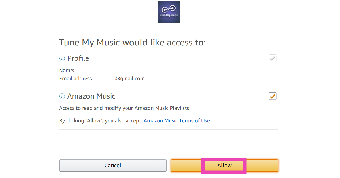This screenshot has height=178, width=340.
Task: Click the divider line below the Profile section
Action: pos(169,87)
